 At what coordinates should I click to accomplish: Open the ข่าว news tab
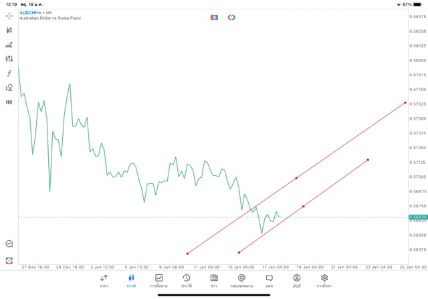(213, 281)
